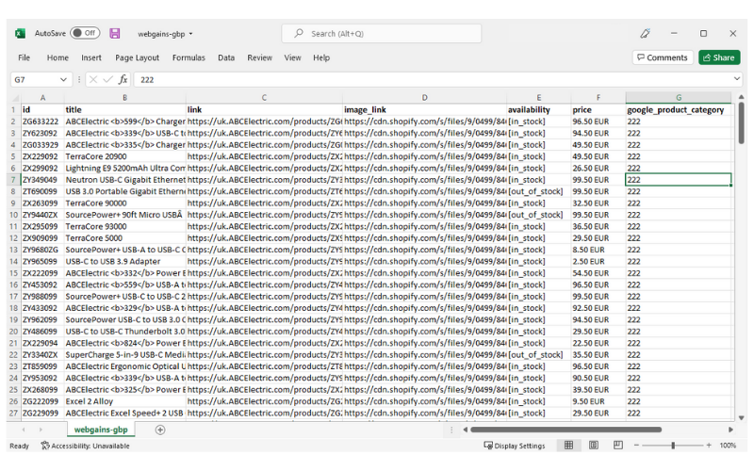Click the horizontal scrollbar thumb
Screen dimensions: 754x471
pos(566,430)
